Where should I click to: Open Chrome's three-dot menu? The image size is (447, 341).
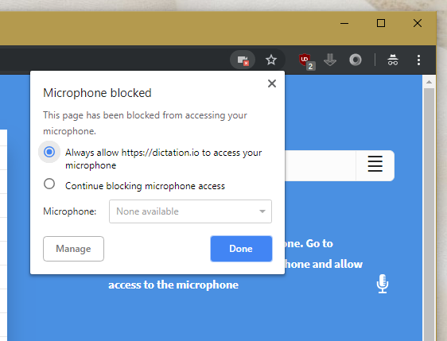coord(418,60)
